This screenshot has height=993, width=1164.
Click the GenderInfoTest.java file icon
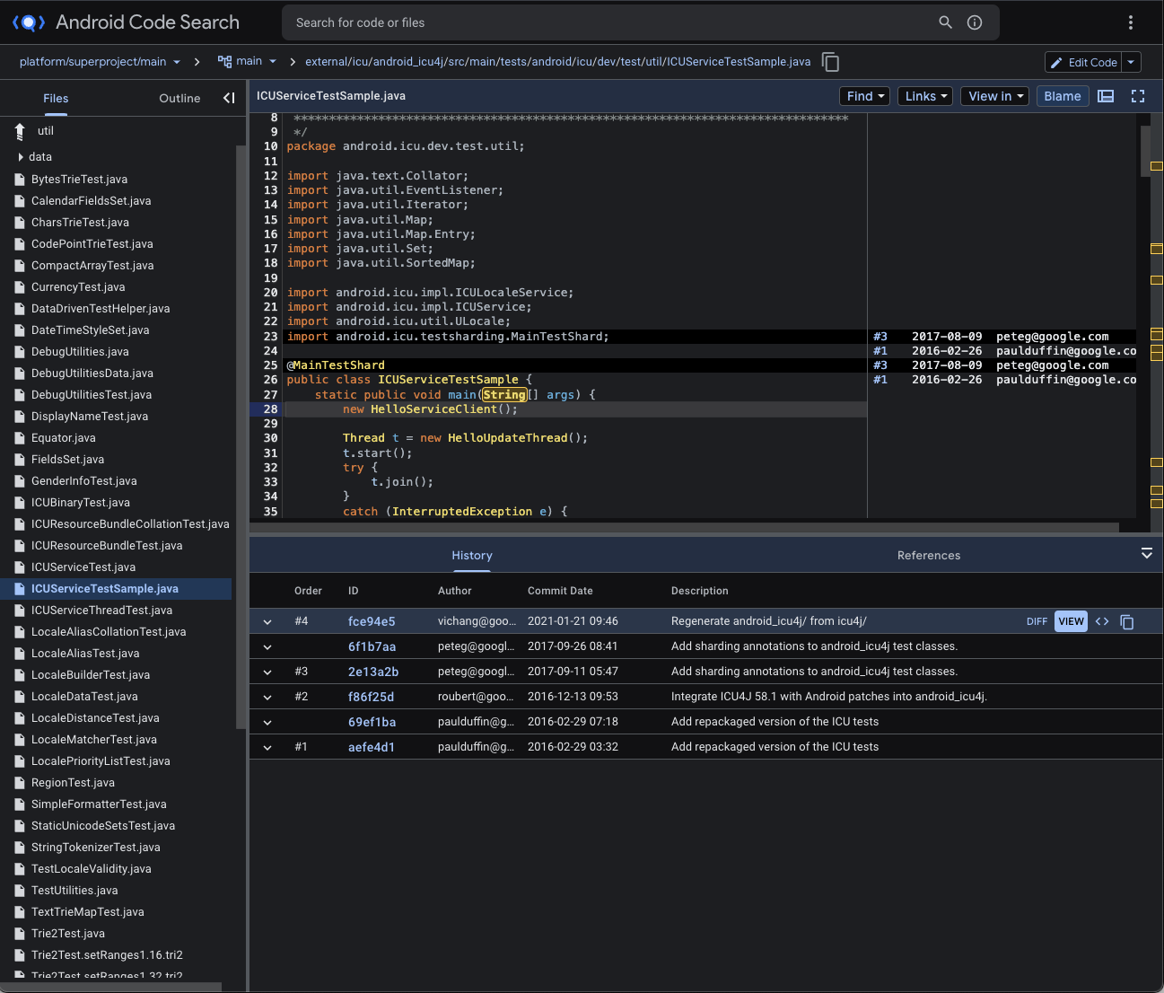tap(20, 481)
